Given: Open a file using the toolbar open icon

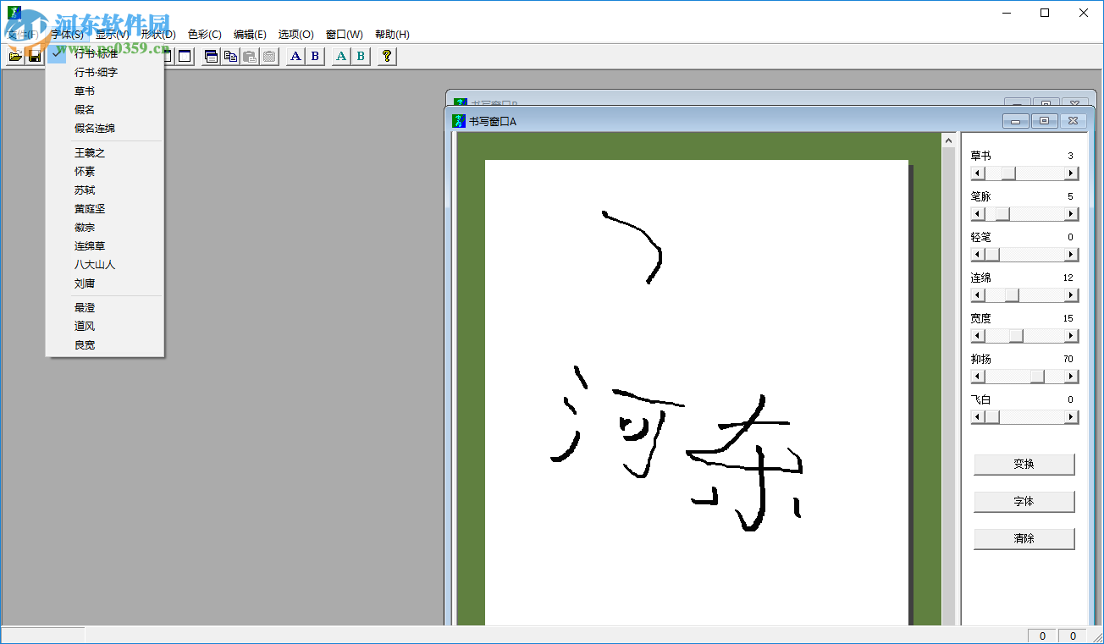Looking at the screenshot, I should 15,56.
